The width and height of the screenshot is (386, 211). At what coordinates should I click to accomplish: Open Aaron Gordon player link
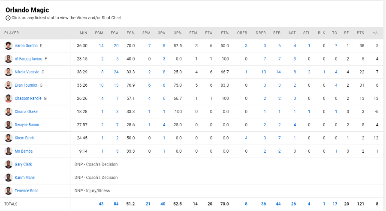click(x=26, y=45)
